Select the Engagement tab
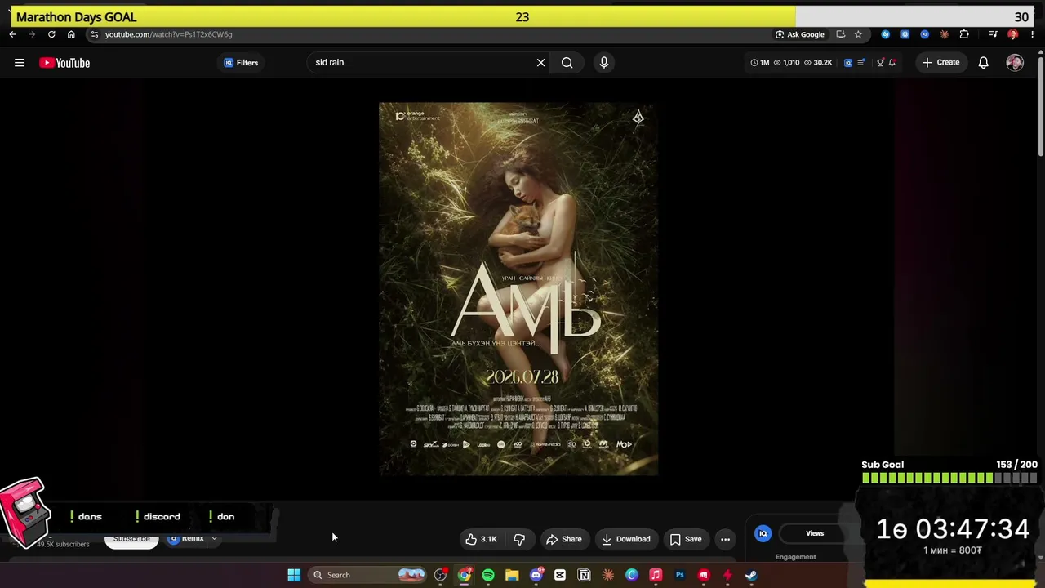 point(795,557)
